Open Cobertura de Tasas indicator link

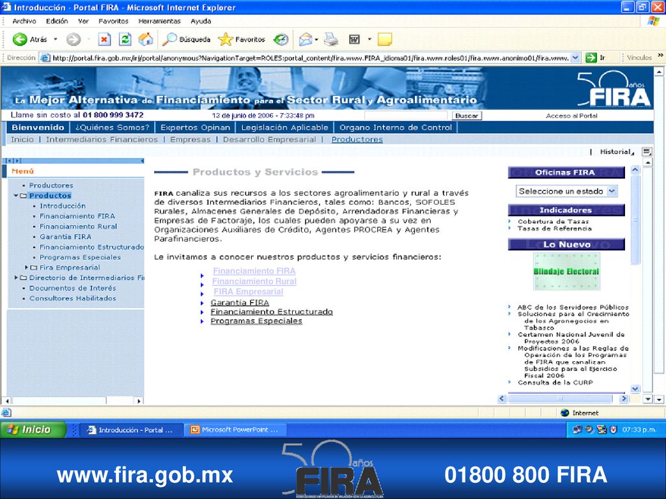[553, 222]
